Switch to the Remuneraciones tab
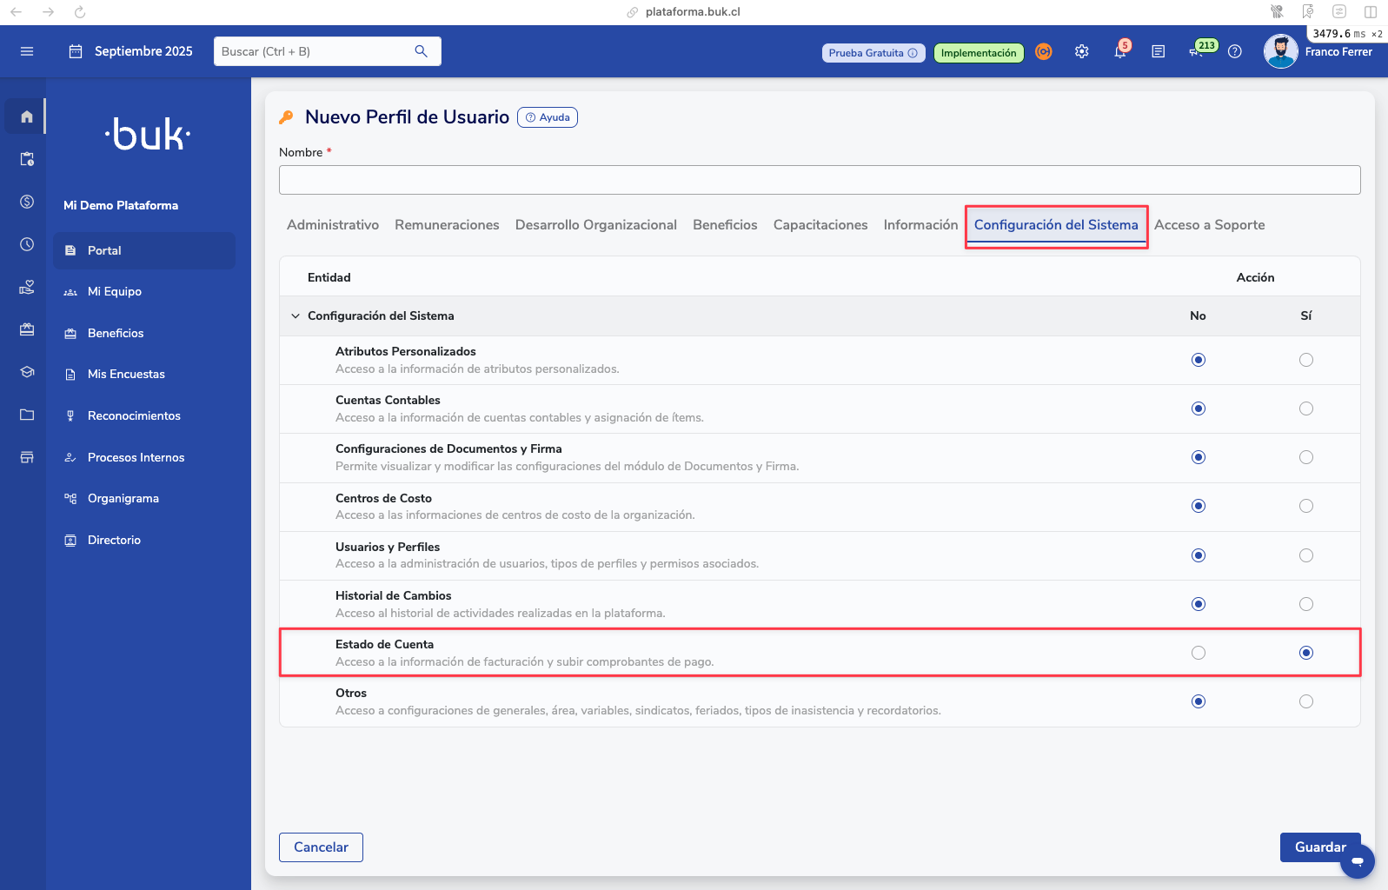Screen dimensions: 1388x890 447,225
